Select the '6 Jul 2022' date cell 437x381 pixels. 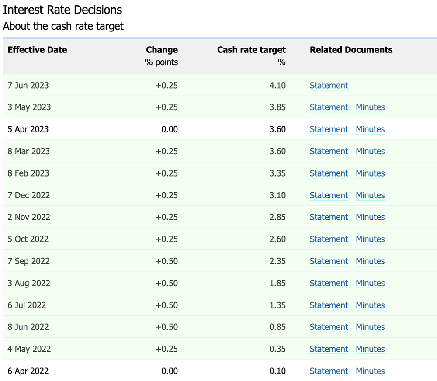[x=27, y=305]
